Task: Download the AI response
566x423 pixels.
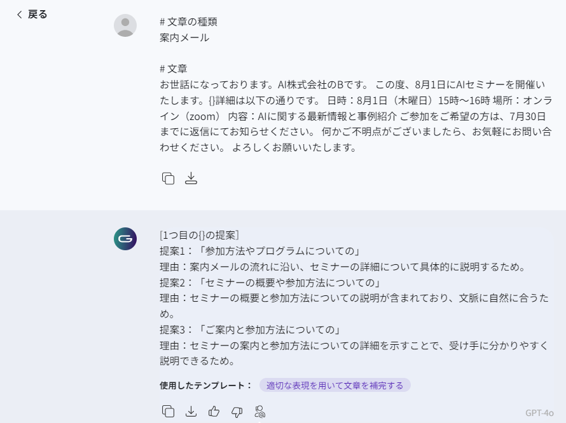Action: point(191,412)
